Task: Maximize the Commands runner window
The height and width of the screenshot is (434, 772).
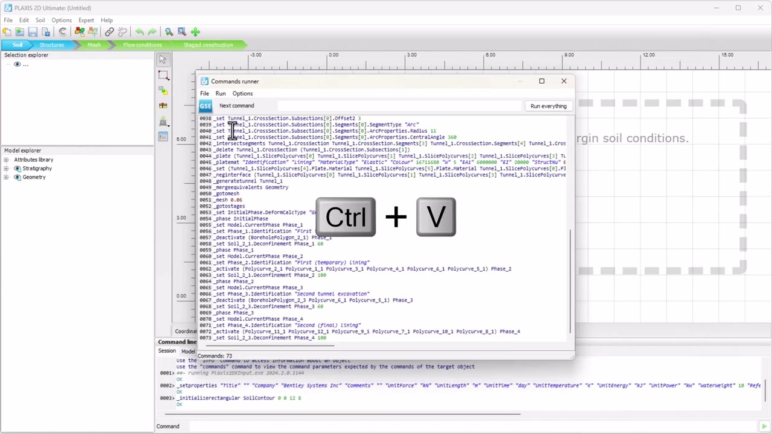Action: click(542, 81)
